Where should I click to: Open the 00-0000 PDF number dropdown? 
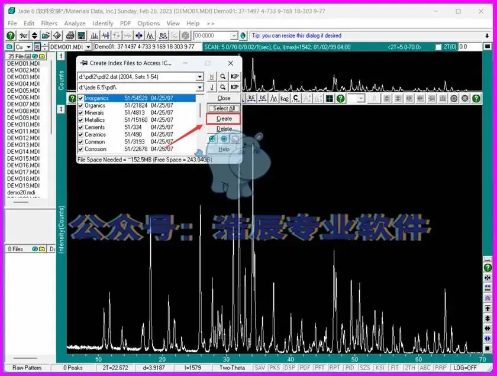[234, 35]
